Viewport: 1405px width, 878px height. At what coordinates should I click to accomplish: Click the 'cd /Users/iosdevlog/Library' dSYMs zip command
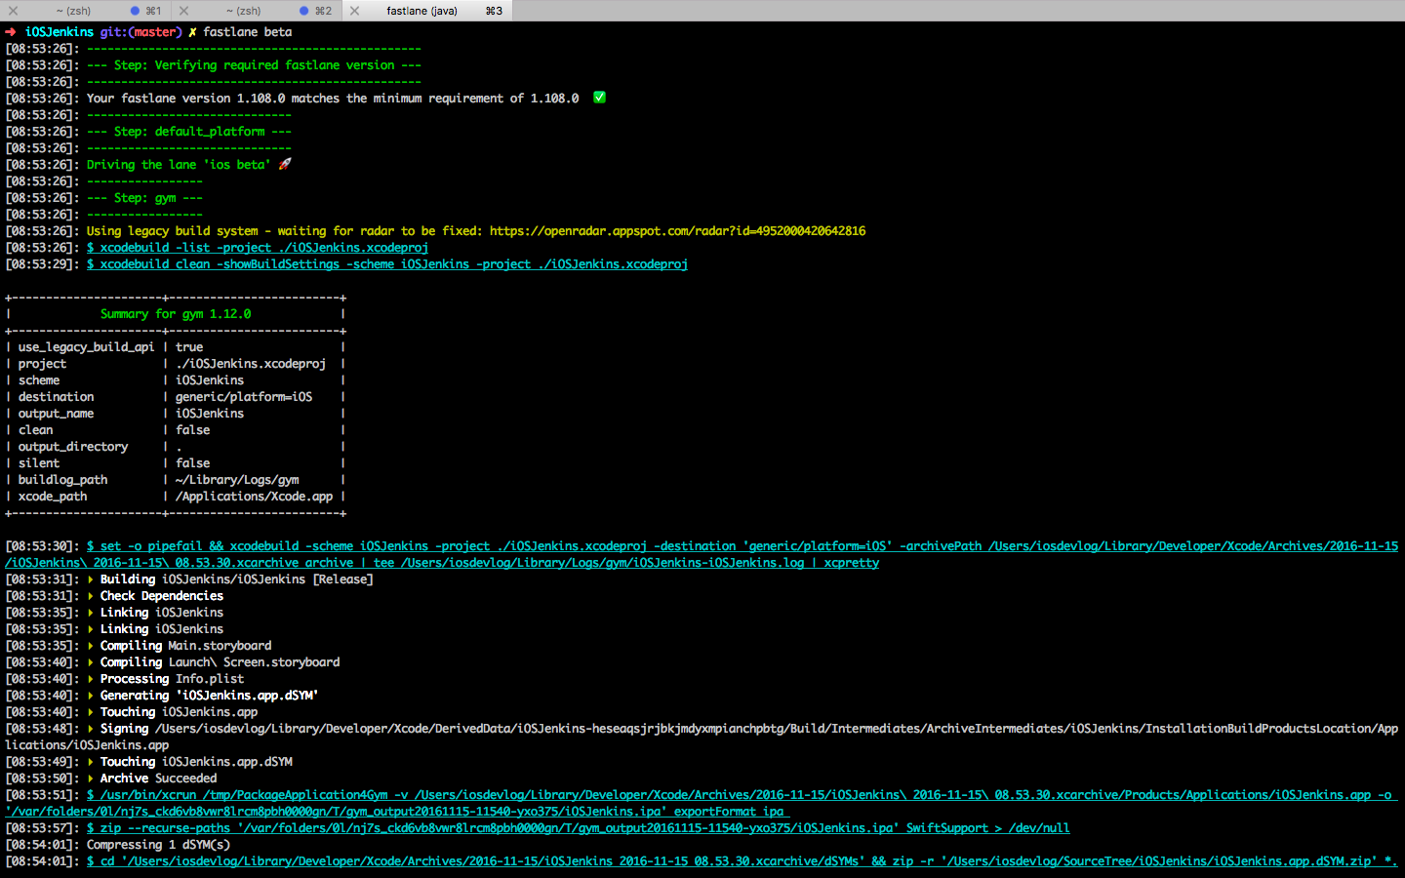pos(743,861)
